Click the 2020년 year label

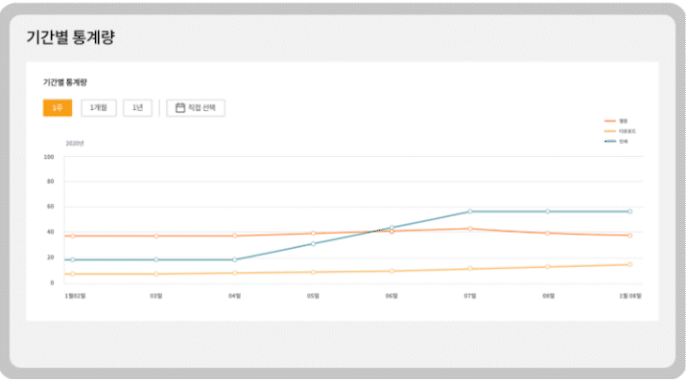(x=75, y=144)
